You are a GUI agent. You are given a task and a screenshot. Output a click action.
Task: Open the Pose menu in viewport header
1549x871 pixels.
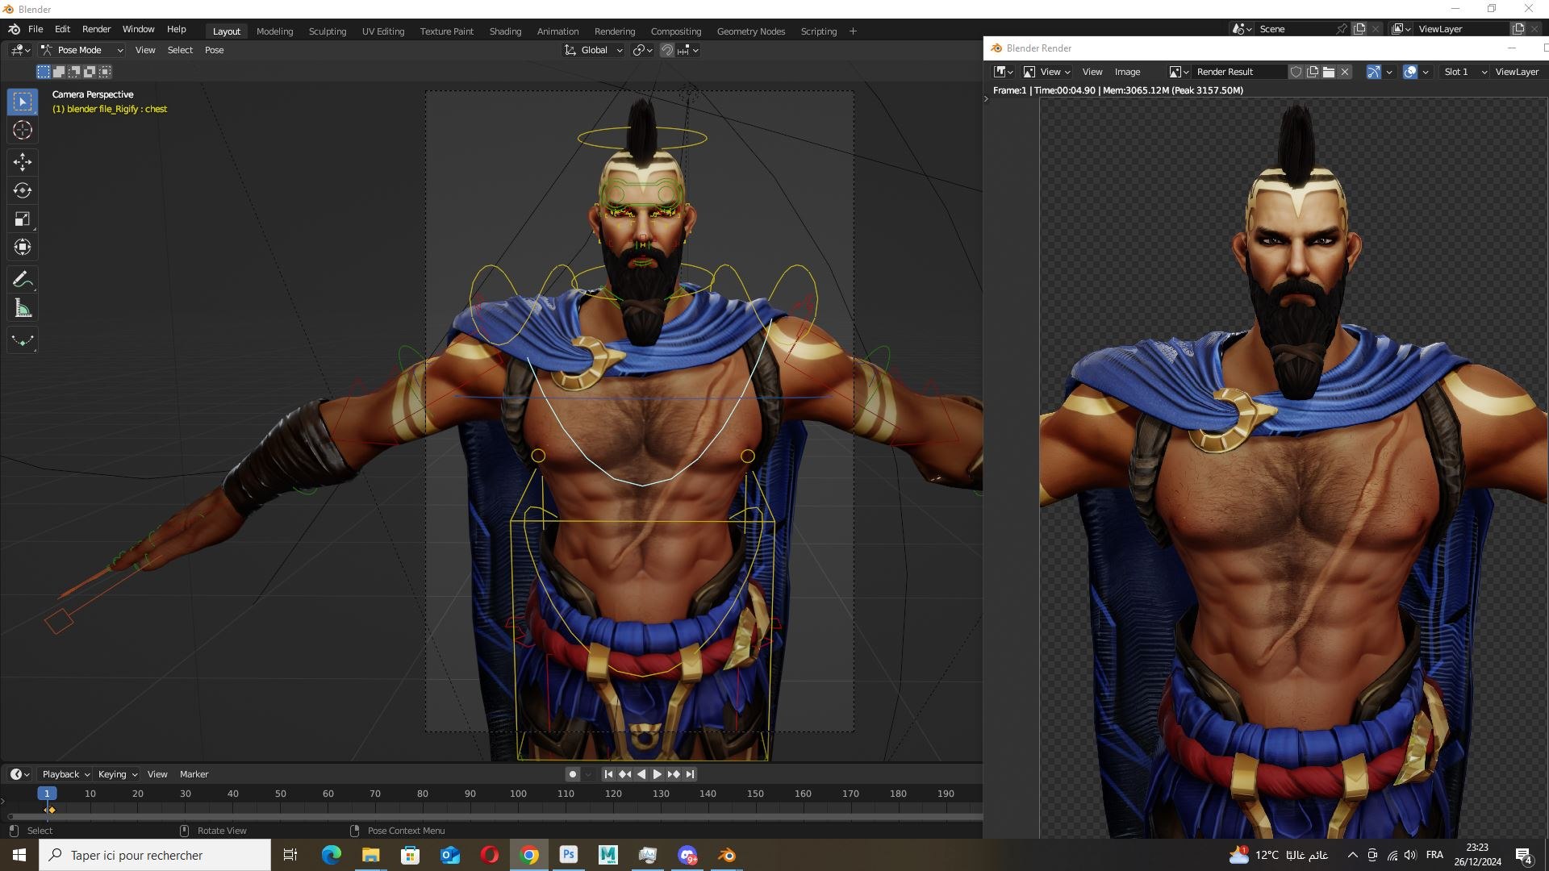click(214, 50)
